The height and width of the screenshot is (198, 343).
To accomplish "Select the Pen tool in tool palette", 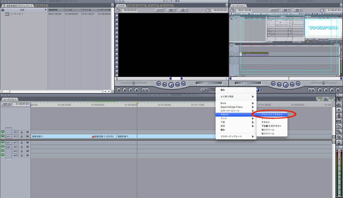I will (x=339, y=142).
